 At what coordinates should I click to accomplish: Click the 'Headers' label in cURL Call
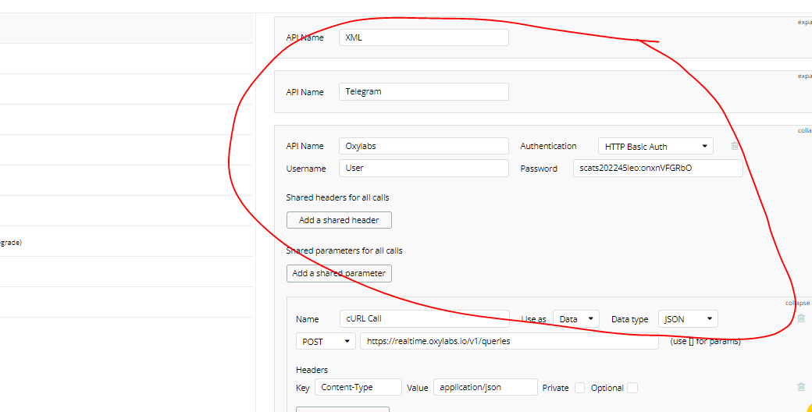click(x=312, y=370)
